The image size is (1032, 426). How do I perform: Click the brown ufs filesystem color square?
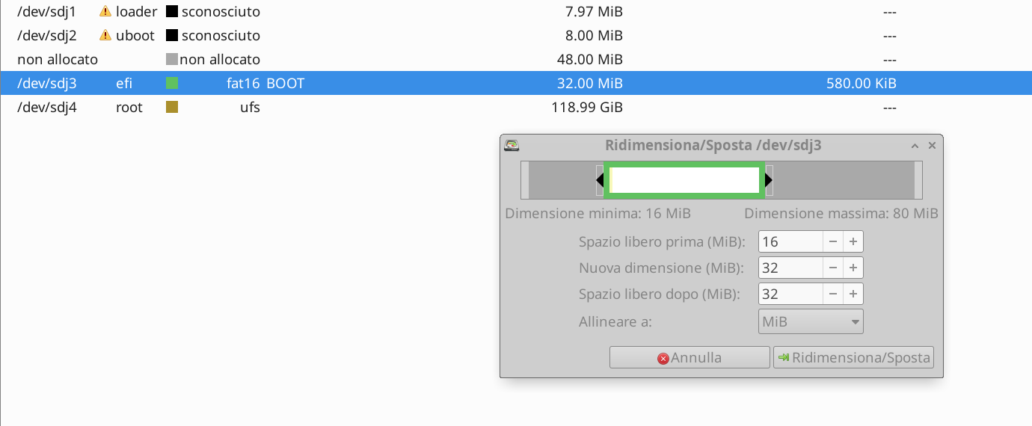click(172, 108)
